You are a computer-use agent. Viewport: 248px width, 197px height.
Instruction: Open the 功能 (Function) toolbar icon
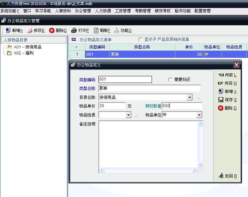[116, 31]
